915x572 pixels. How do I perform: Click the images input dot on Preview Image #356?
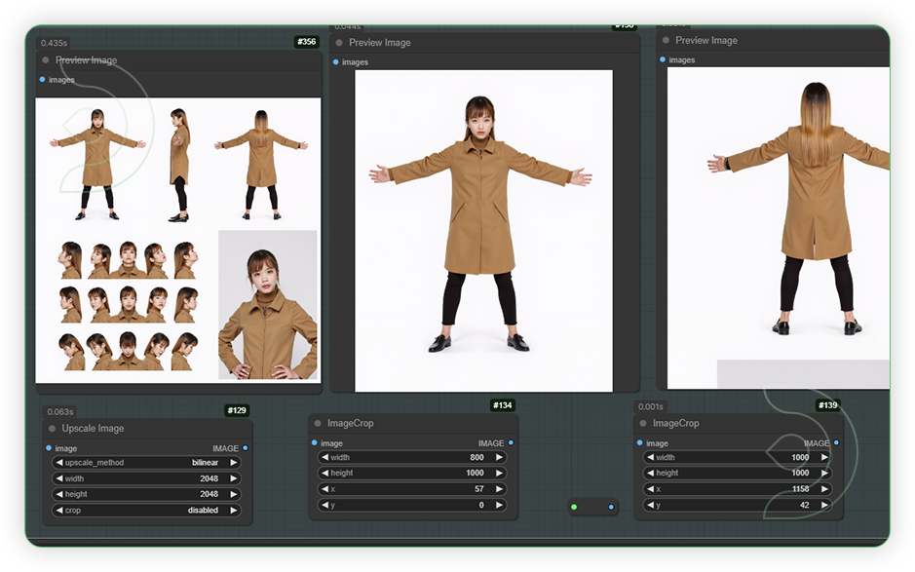pos(44,80)
